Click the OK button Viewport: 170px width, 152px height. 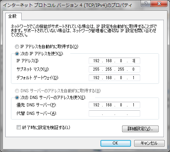116,143
